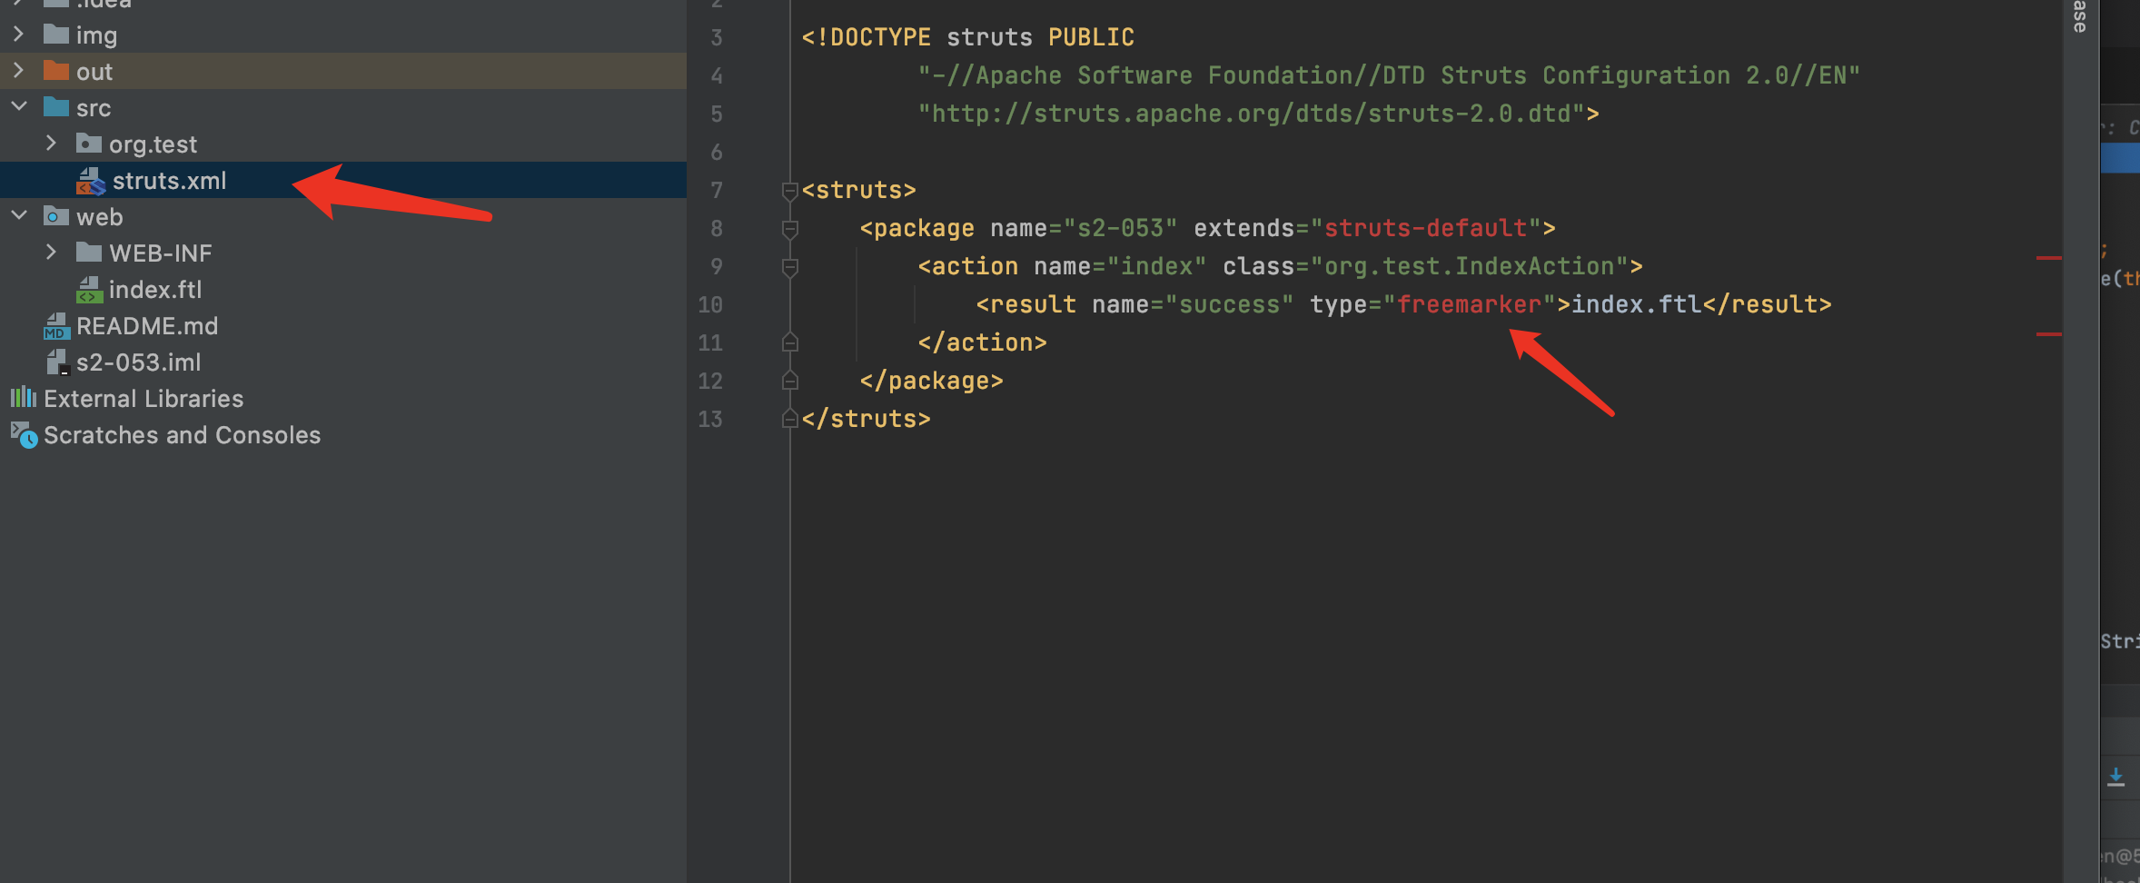Click the org.test package icon
The image size is (2140, 883).
[x=89, y=144]
